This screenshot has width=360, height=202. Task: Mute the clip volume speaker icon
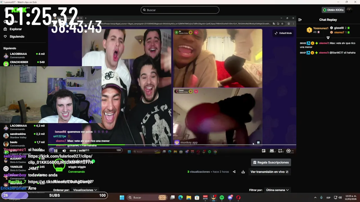[x=64, y=151]
